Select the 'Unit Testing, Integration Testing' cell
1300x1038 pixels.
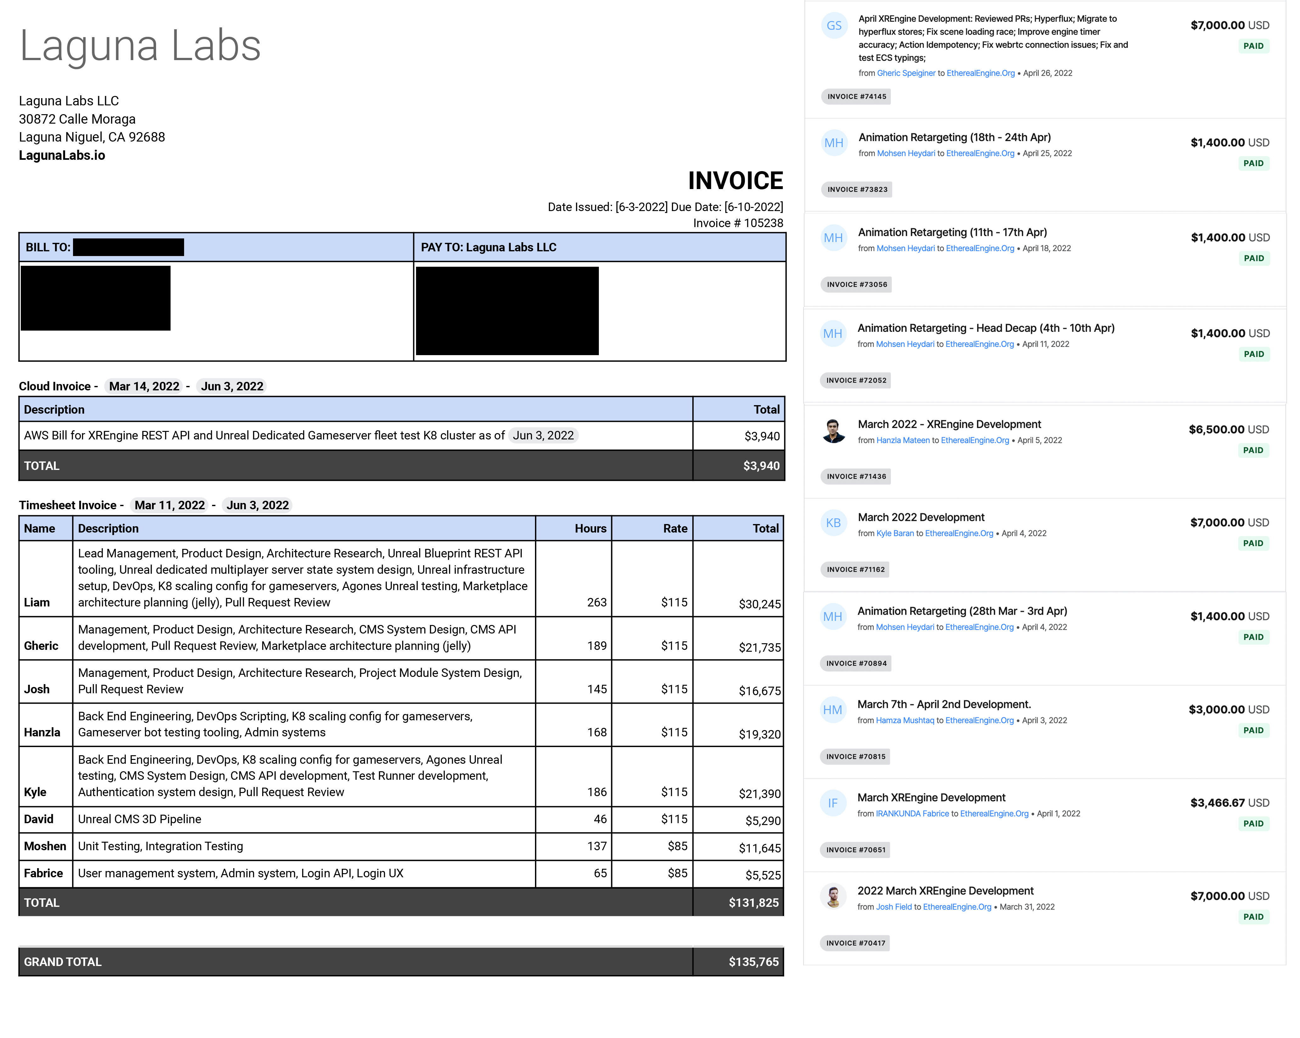coord(304,847)
